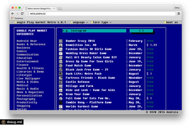Choose the Medical category
The height and width of the screenshot is (126, 190).
[x=23, y=85]
